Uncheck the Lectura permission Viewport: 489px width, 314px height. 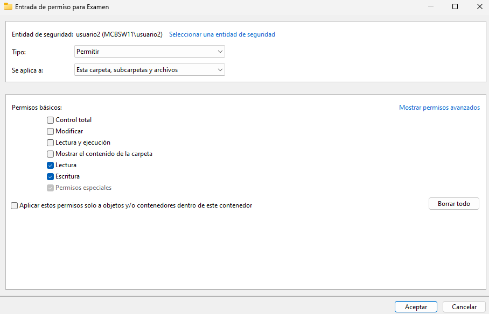(x=51, y=166)
